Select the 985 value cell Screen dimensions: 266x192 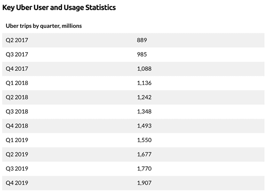(142, 54)
